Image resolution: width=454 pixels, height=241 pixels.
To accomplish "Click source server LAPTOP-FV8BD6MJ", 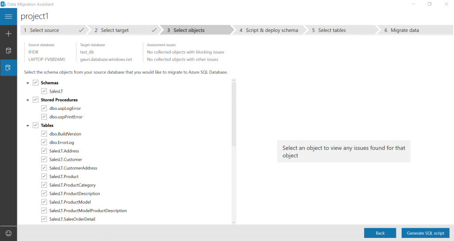I will coord(47,59).
